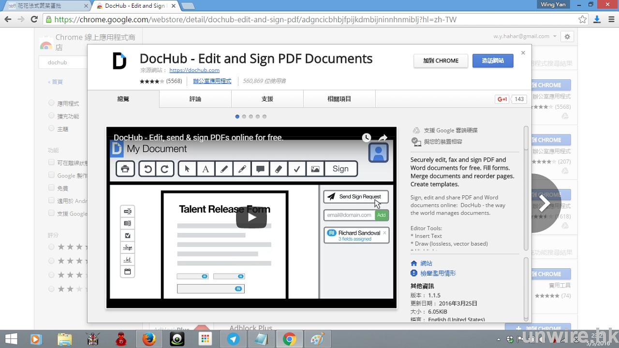Open the https://dochub.com link
This screenshot has height=348, width=619.
[x=194, y=70]
